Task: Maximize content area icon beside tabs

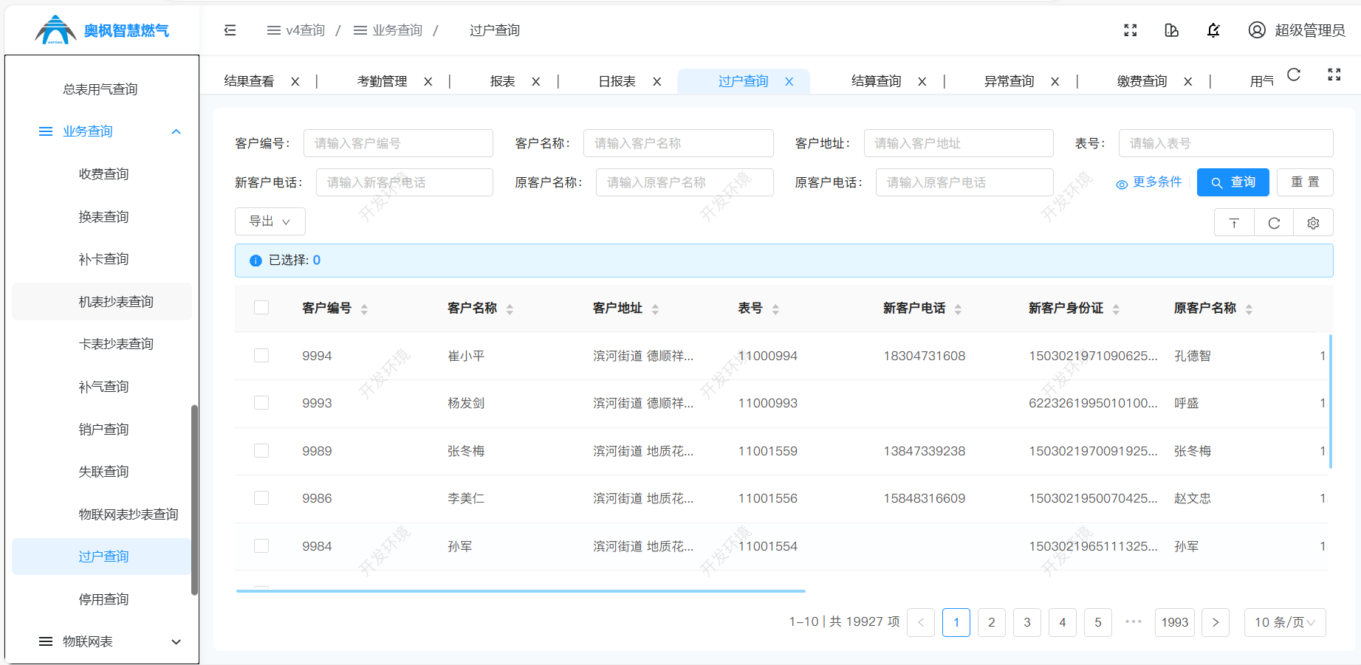Action: coord(1334,75)
